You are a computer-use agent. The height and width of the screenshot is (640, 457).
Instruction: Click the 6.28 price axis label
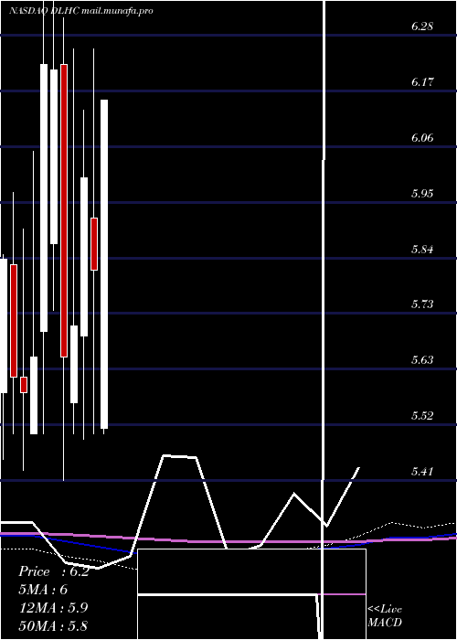click(422, 27)
